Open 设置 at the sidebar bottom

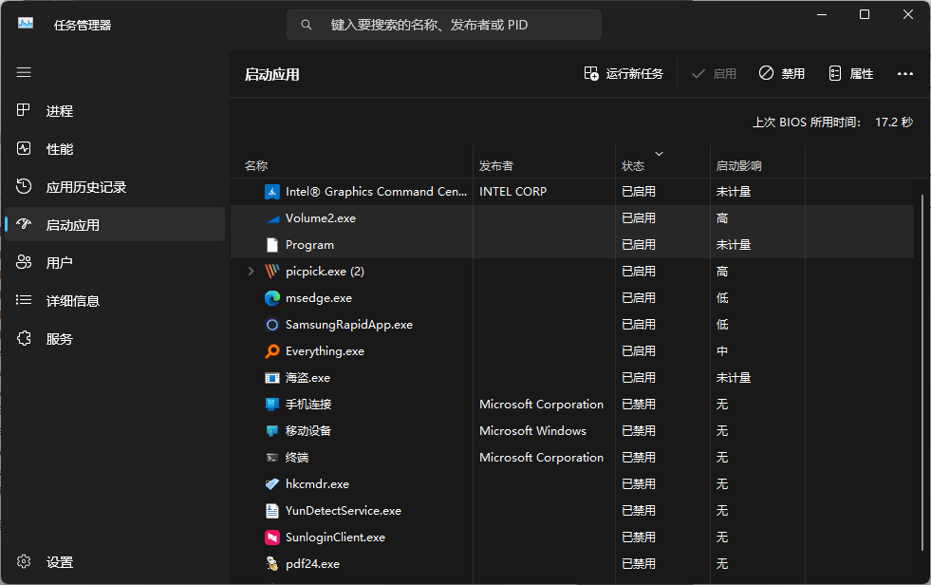pos(115,562)
